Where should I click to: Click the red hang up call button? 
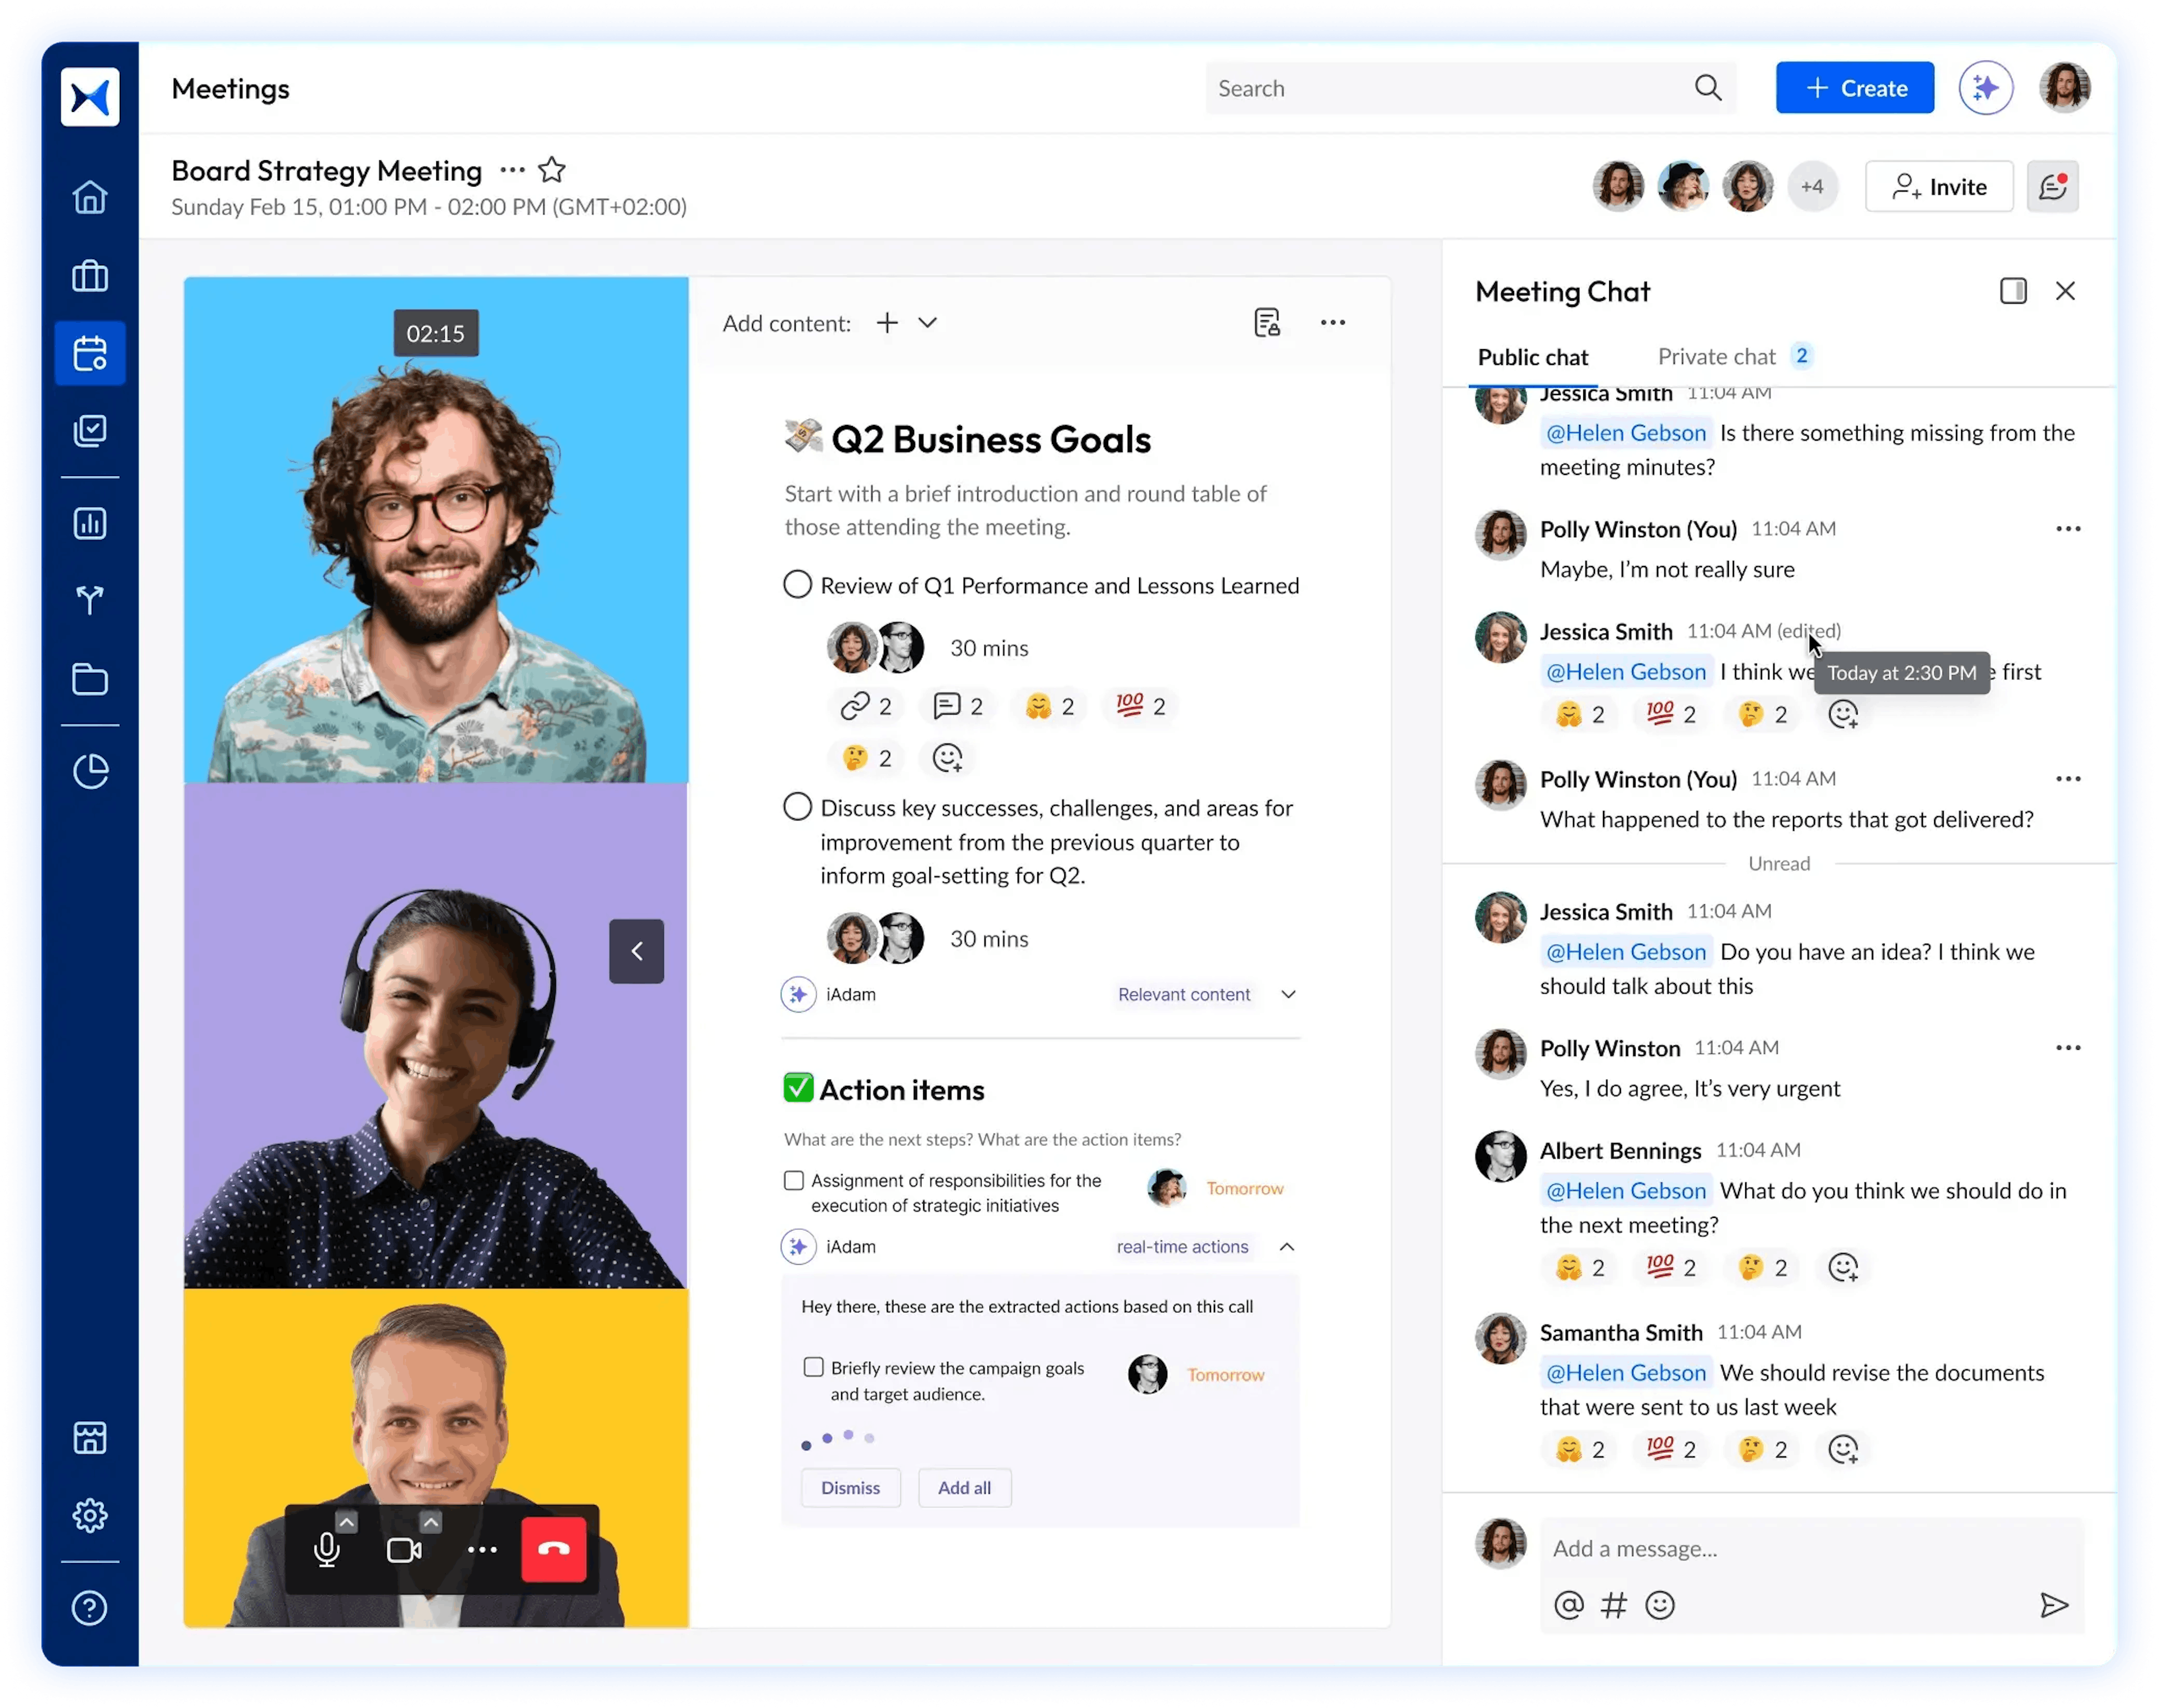553,1549
